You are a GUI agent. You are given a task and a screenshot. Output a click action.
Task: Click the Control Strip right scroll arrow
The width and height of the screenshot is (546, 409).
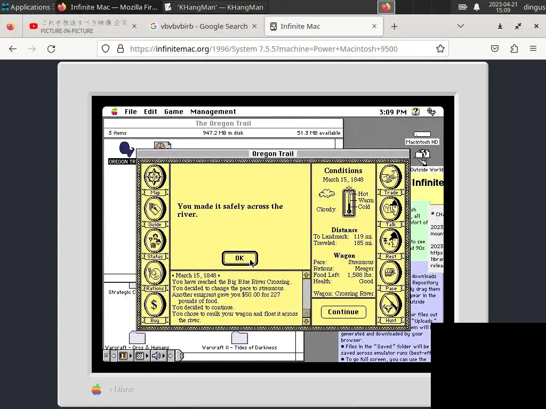coord(171,356)
